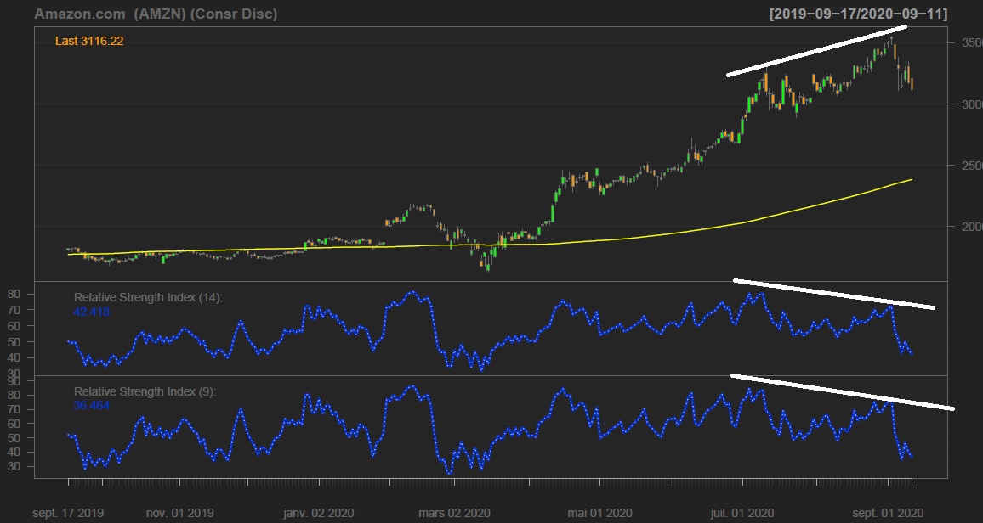Click the nov. 01 2019 axis date
Viewport: 983px width, 523px height.
pos(180,513)
